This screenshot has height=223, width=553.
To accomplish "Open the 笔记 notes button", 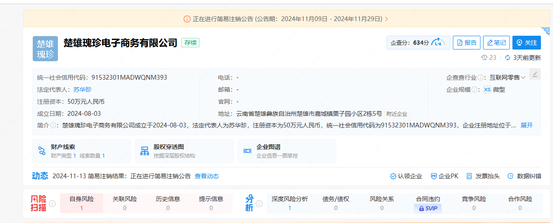I will tap(496, 43).
